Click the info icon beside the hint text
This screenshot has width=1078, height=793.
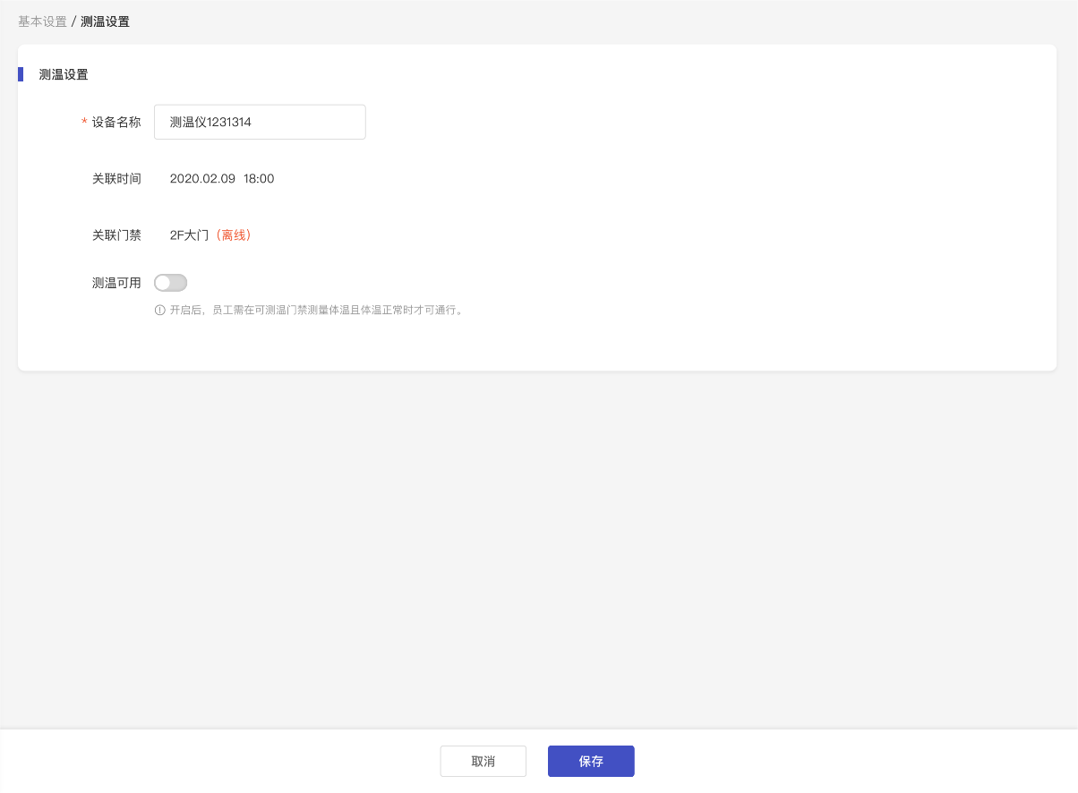(160, 311)
